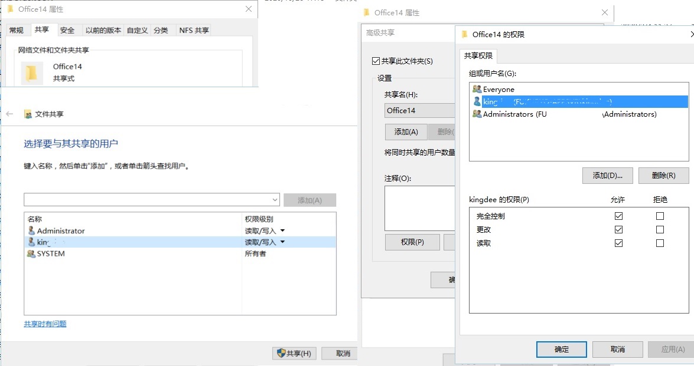Viewport: 694px width, 366px height.
Task: Select the 共享权限 tab
Action: pos(478,55)
